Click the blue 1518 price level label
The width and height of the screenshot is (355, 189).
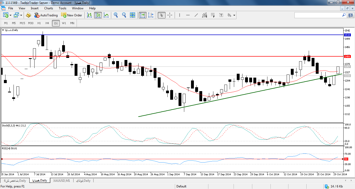click(x=347, y=35)
